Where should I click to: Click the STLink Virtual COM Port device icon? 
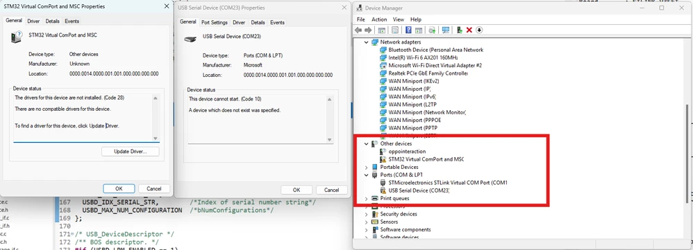pyautogui.click(x=383, y=183)
